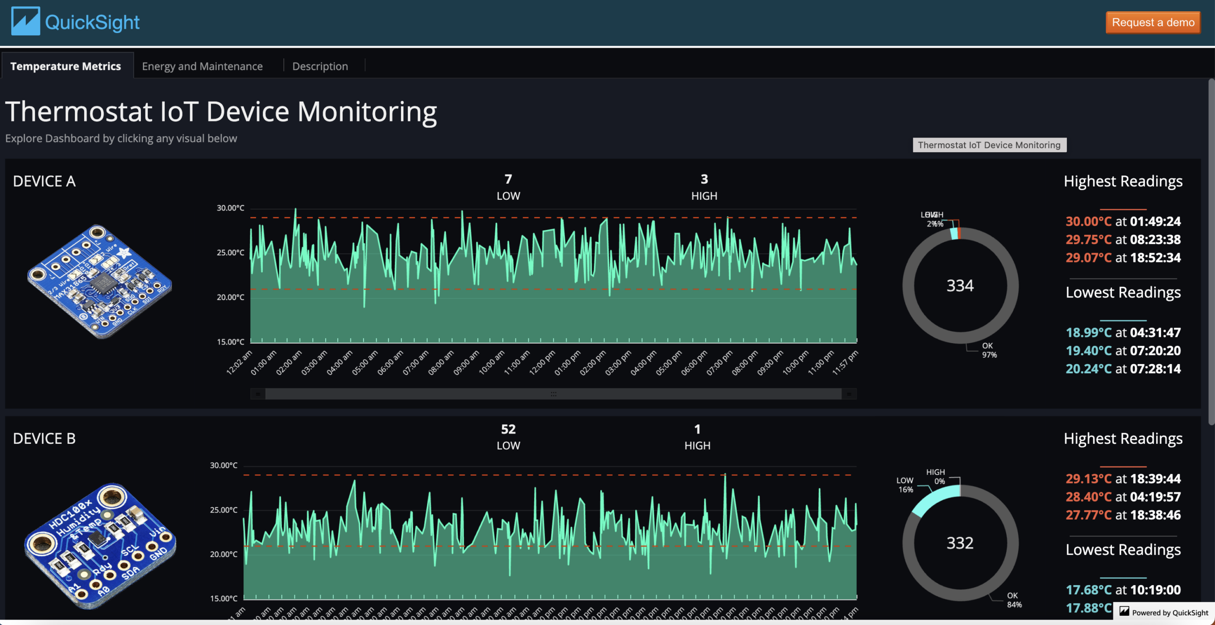Click the DEVICE A title
Screen dimensions: 1215x625
coord(44,181)
